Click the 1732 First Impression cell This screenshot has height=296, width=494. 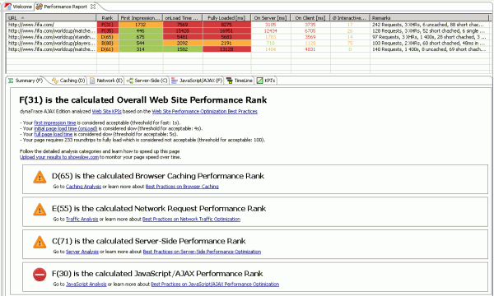141,25
